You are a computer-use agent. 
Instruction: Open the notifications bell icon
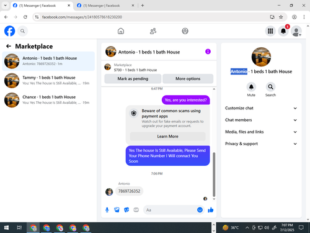pyautogui.click(x=283, y=31)
